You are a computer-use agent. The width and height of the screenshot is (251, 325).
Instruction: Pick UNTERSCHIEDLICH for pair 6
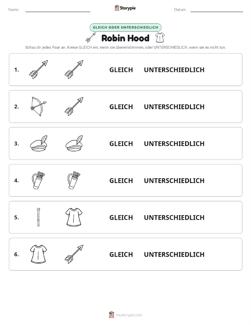click(174, 254)
